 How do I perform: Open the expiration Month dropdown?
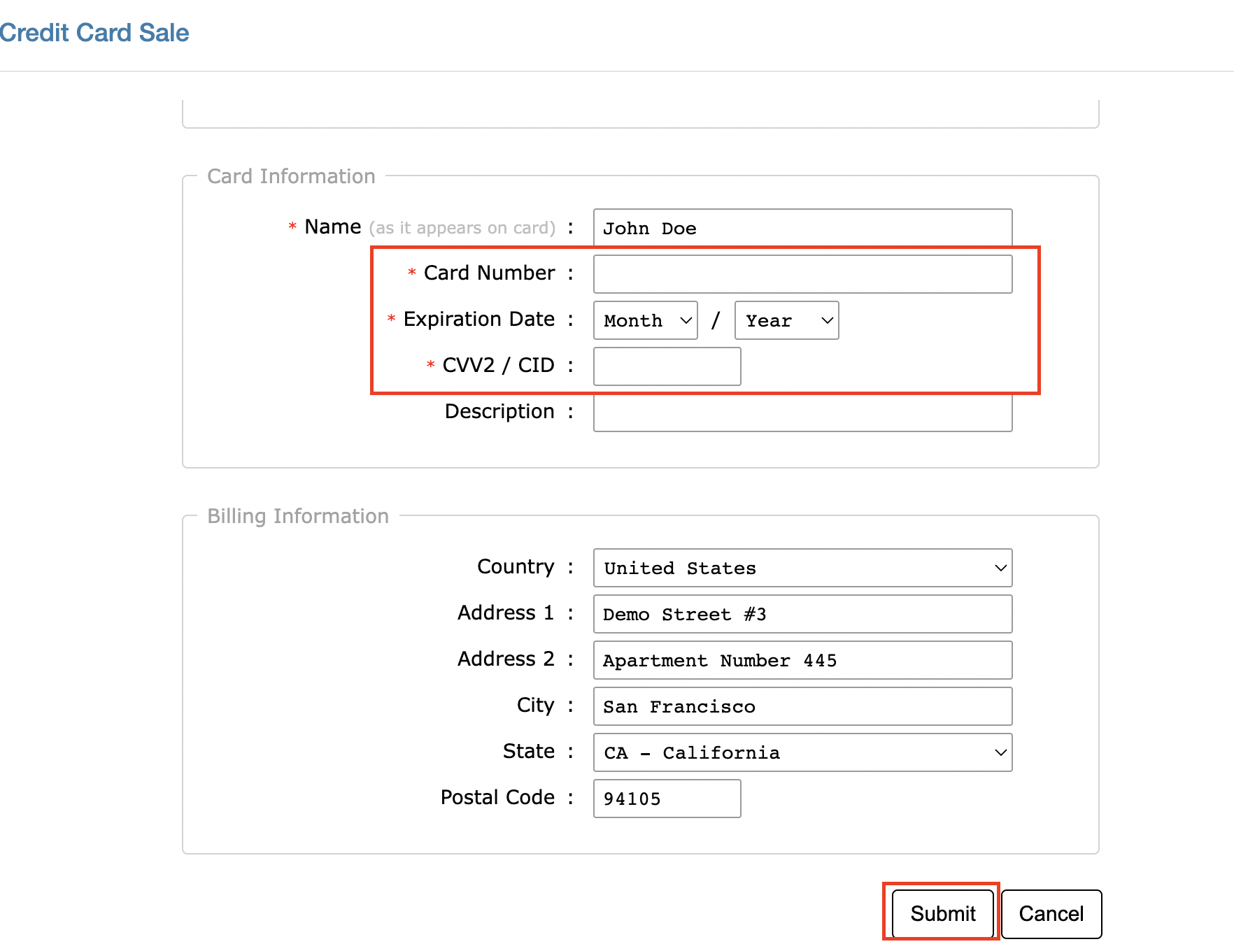(x=645, y=320)
